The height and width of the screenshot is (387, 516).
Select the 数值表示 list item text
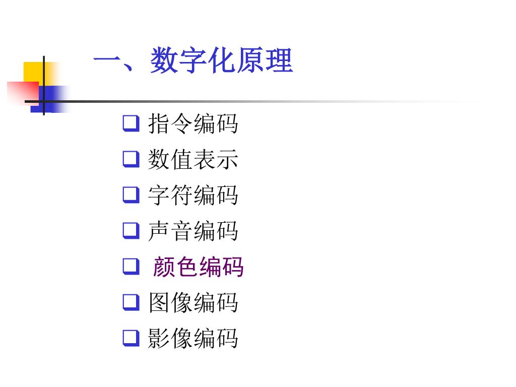(193, 159)
